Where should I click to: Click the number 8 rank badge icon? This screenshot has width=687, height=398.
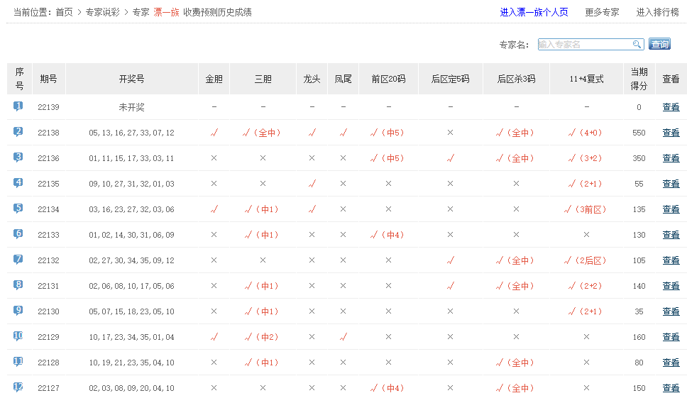coord(18,285)
